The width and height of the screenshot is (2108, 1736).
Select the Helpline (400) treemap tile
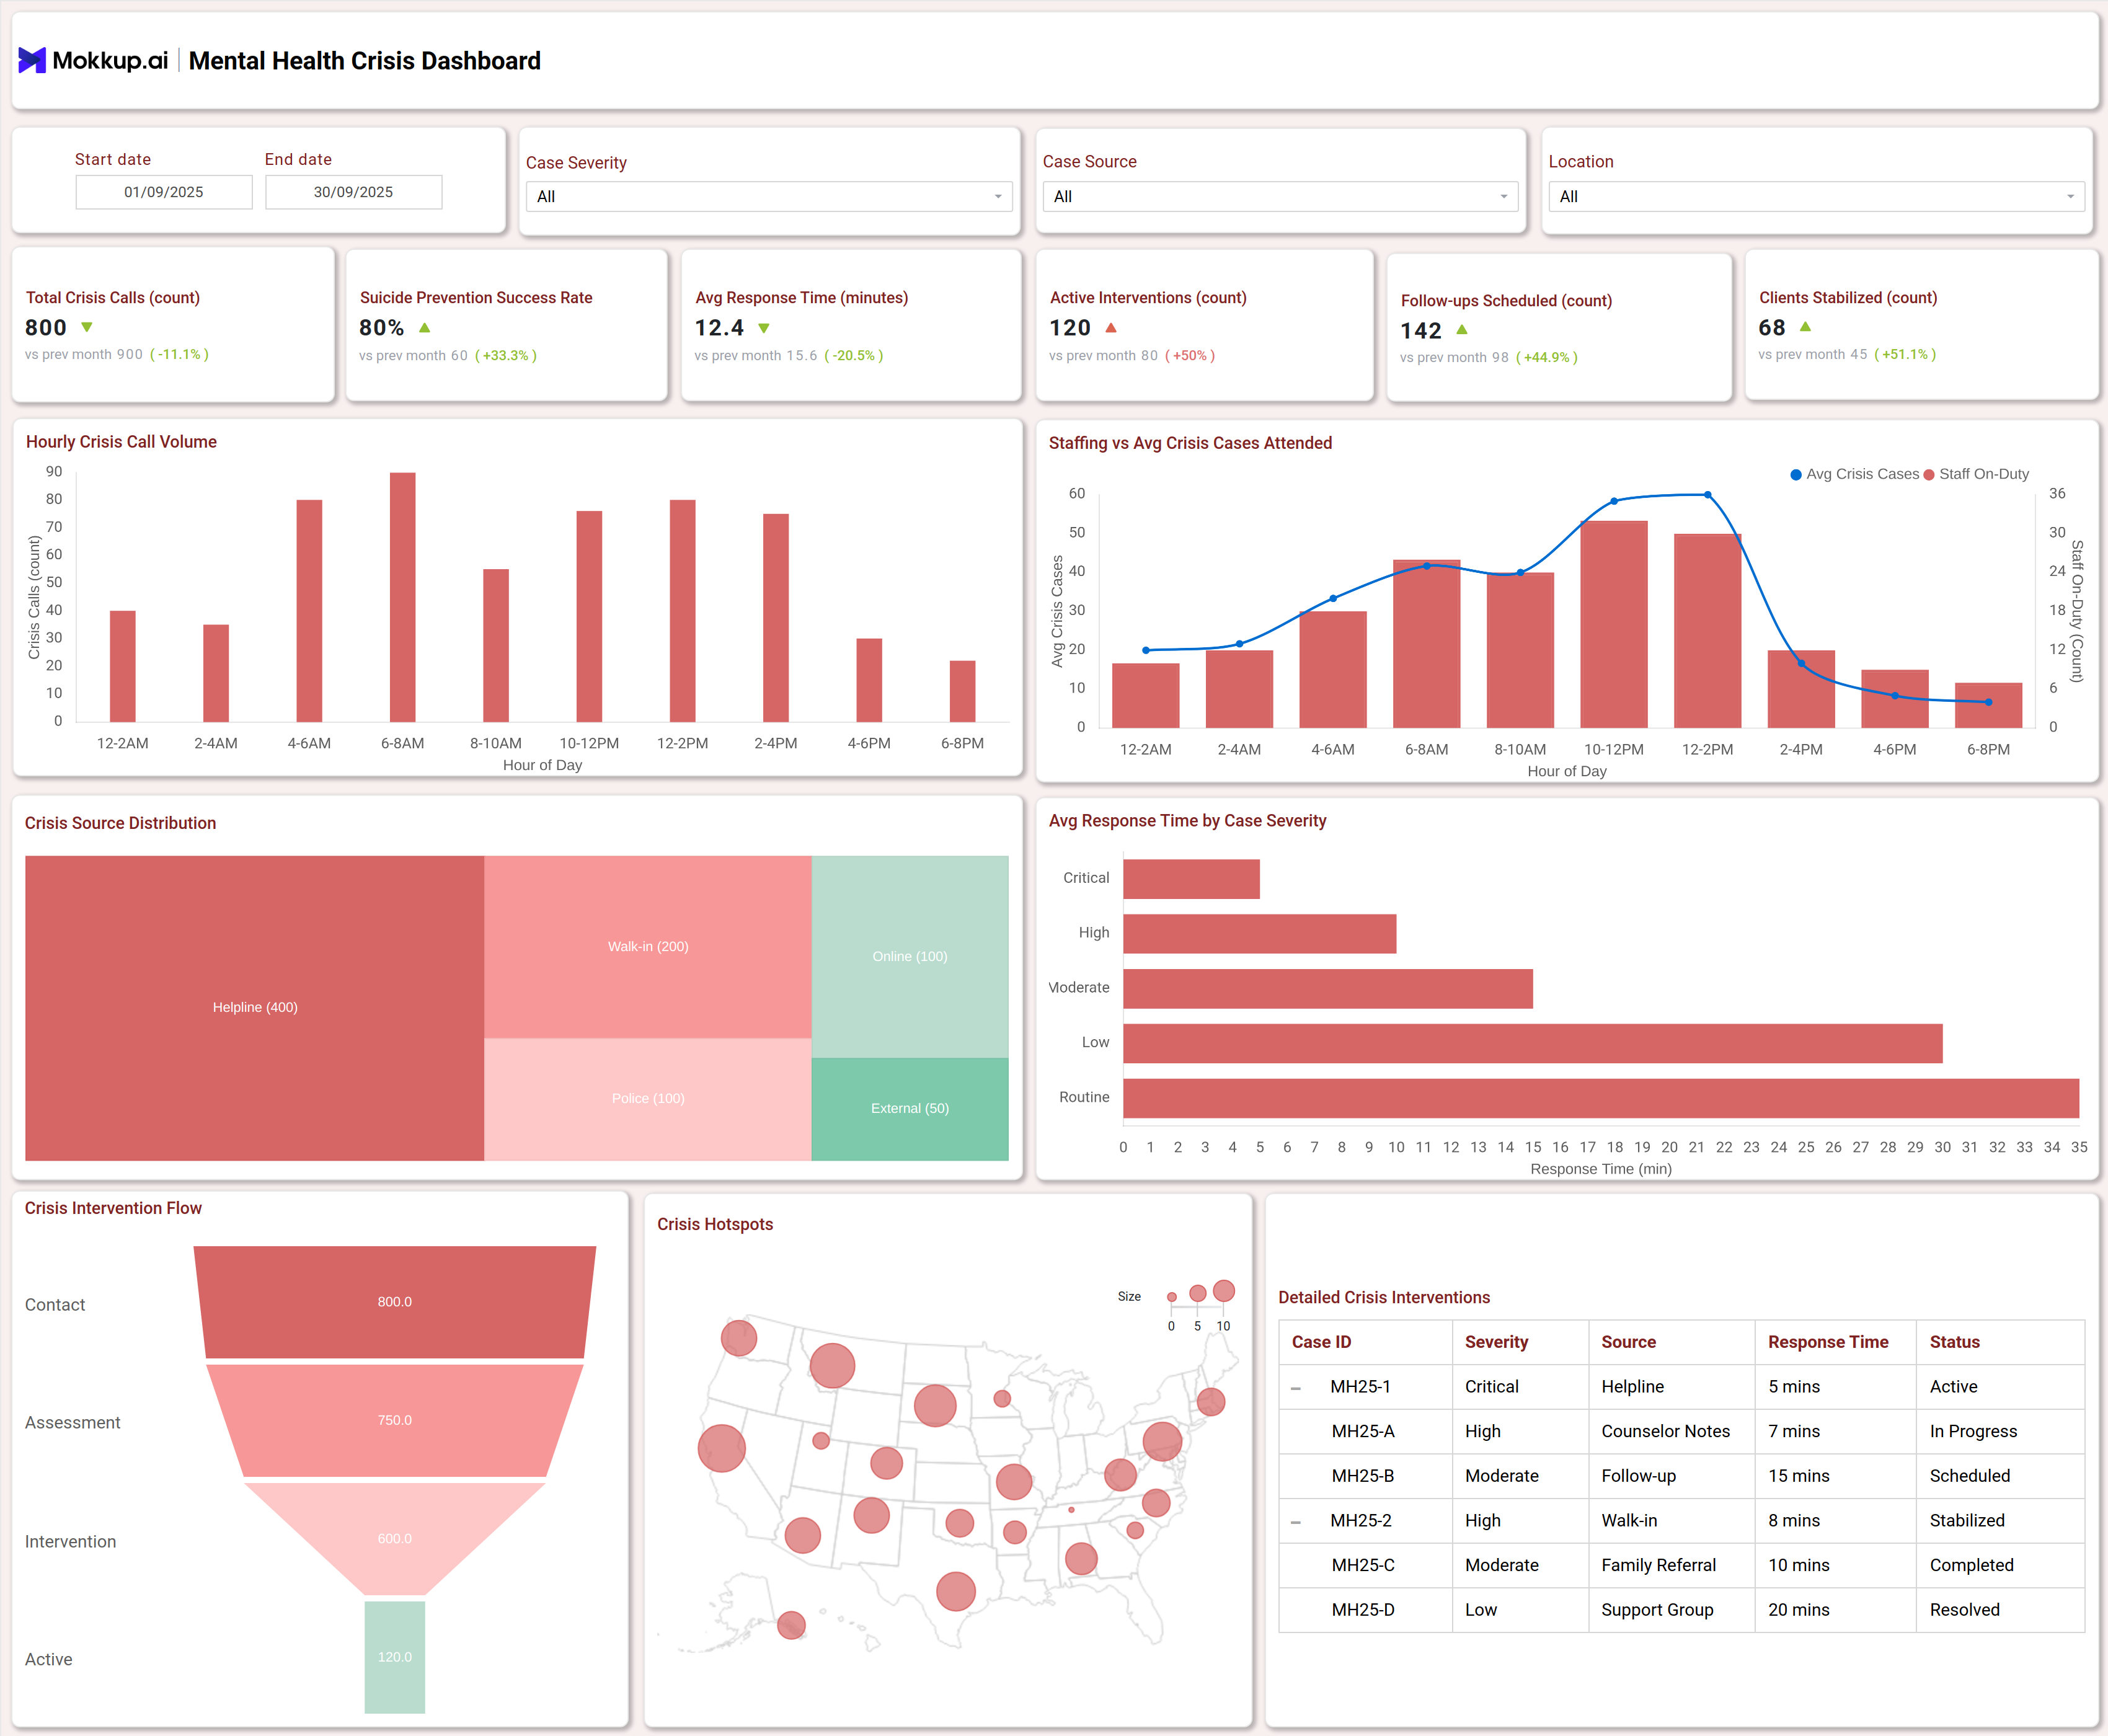point(255,1008)
